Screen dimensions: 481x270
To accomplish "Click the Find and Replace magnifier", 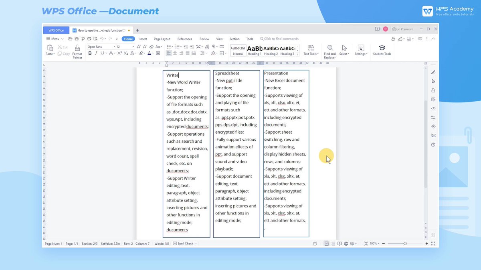I will 330,48.
